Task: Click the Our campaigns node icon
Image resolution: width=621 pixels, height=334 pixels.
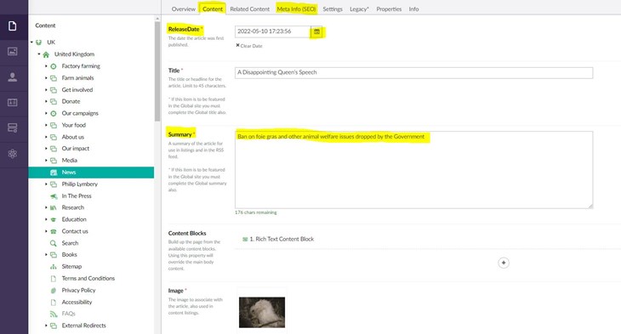Action: tap(53, 114)
